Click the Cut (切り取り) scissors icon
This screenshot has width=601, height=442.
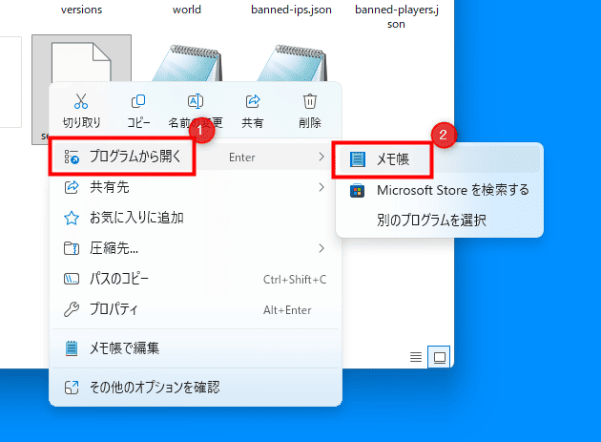point(81,102)
